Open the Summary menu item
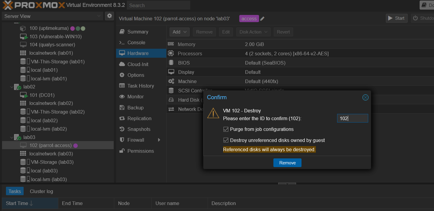This screenshot has width=434, height=211. point(141,32)
